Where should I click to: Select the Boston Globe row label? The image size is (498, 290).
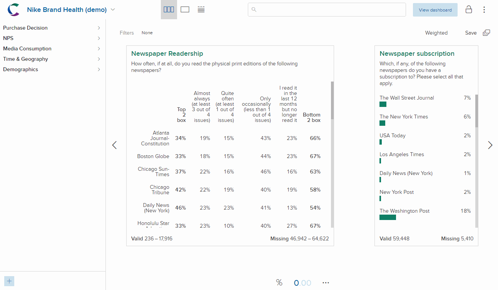tap(153, 156)
